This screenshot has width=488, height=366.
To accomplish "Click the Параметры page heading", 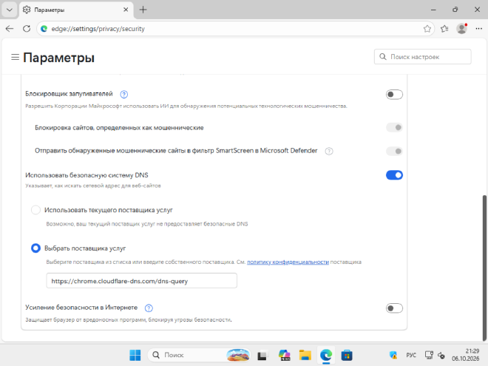I will [59, 58].
